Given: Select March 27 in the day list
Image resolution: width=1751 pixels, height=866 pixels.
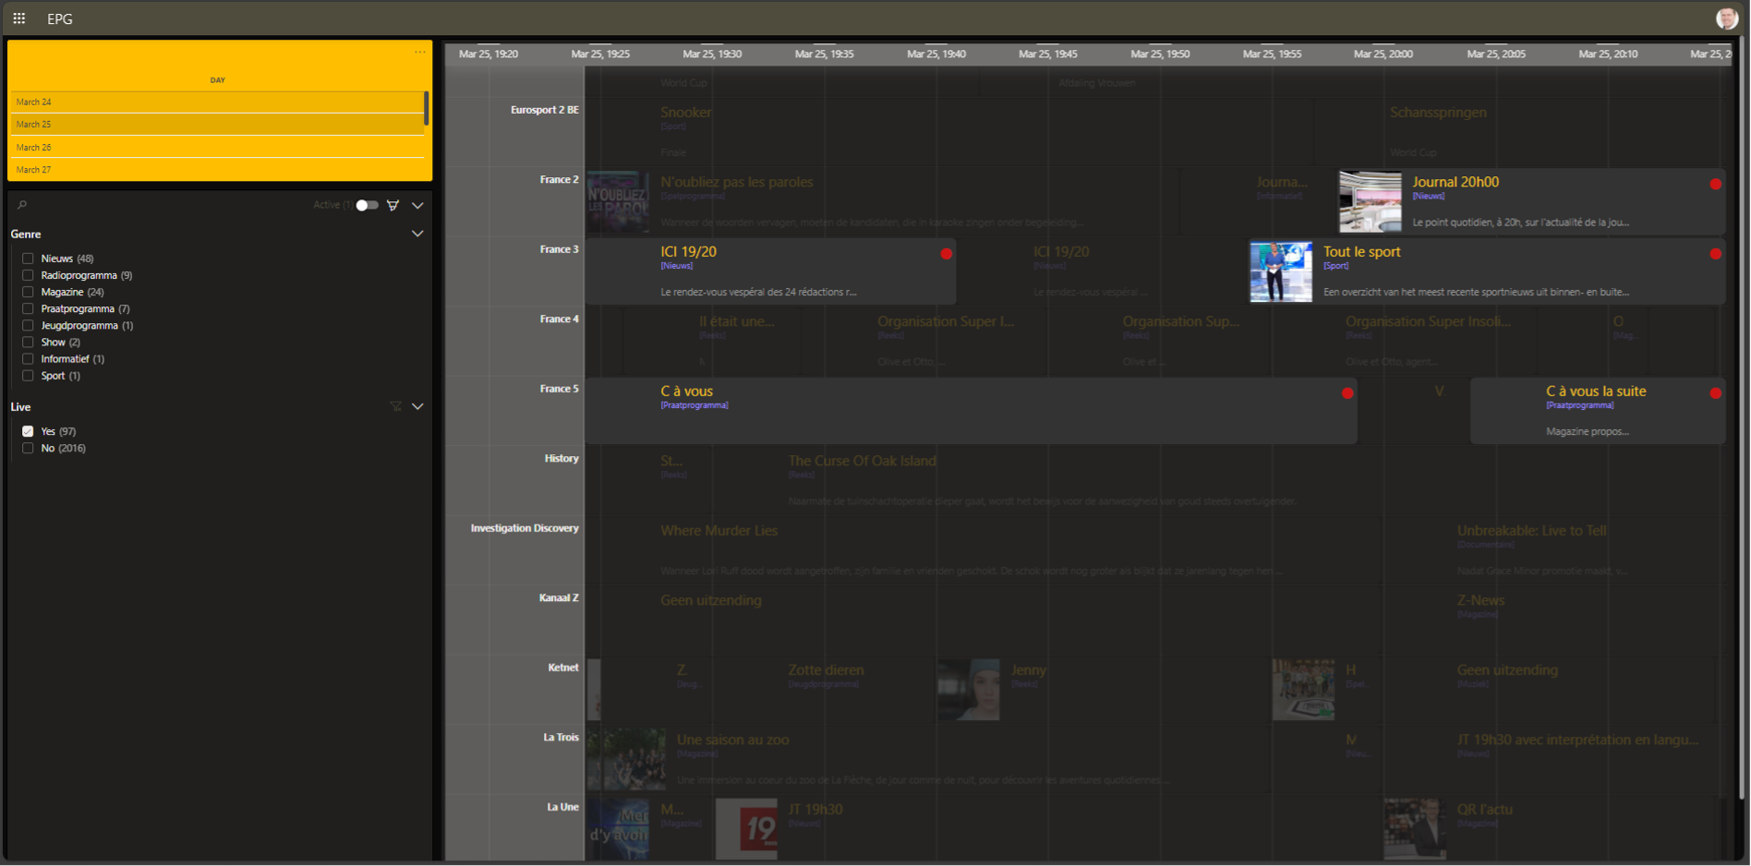Looking at the screenshot, I should (x=216, y=170).
